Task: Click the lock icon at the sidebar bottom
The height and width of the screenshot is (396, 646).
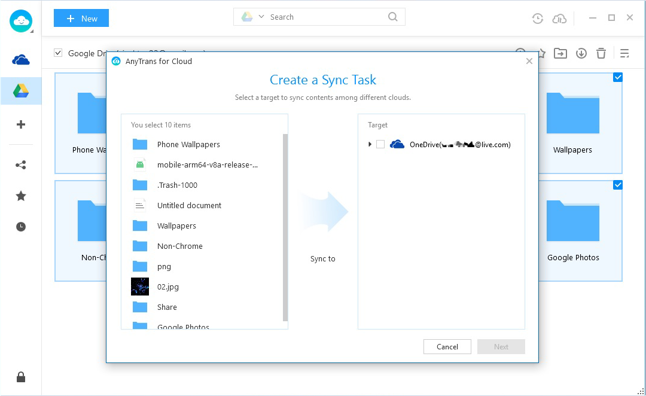Action: (20, 377)
